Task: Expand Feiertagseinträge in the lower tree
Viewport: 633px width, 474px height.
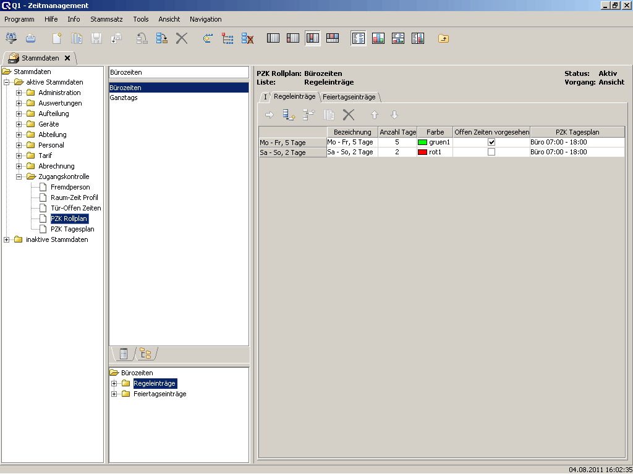Action: (x=114, y=394)
